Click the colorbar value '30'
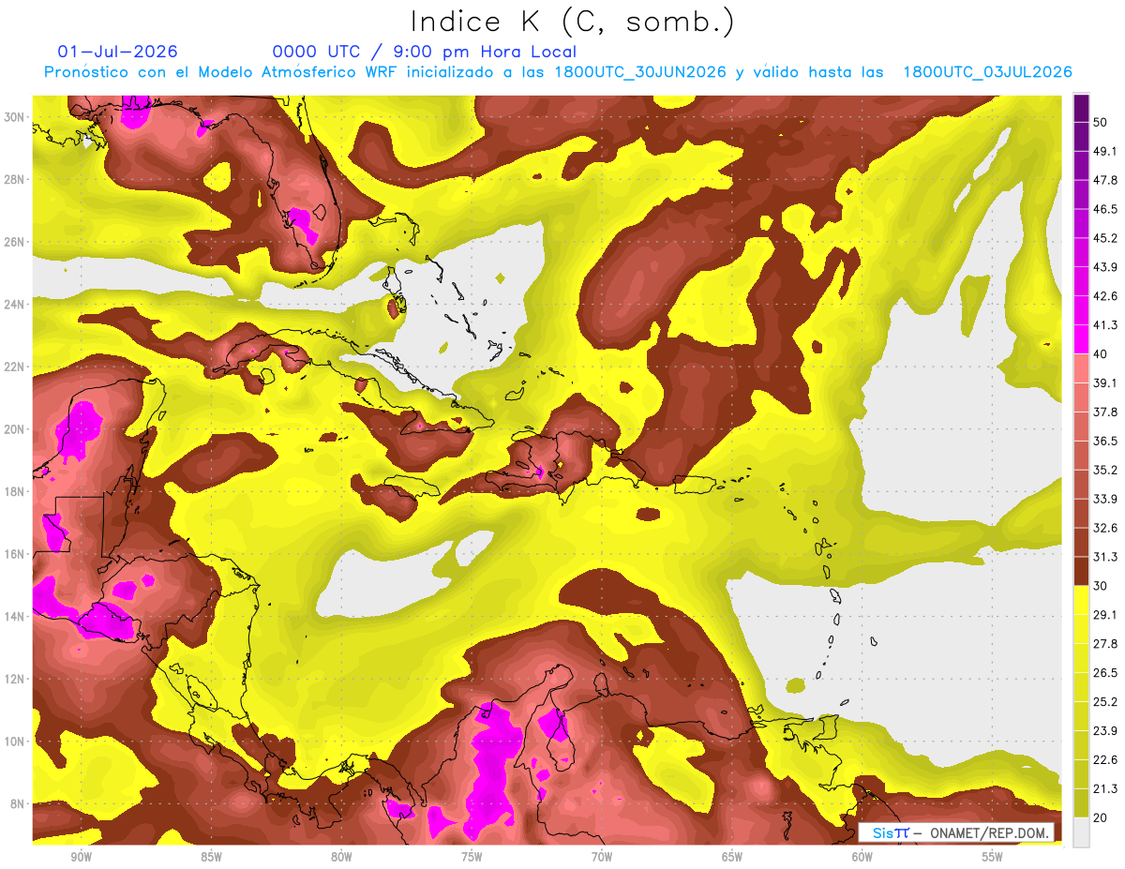 [1102, 585]
